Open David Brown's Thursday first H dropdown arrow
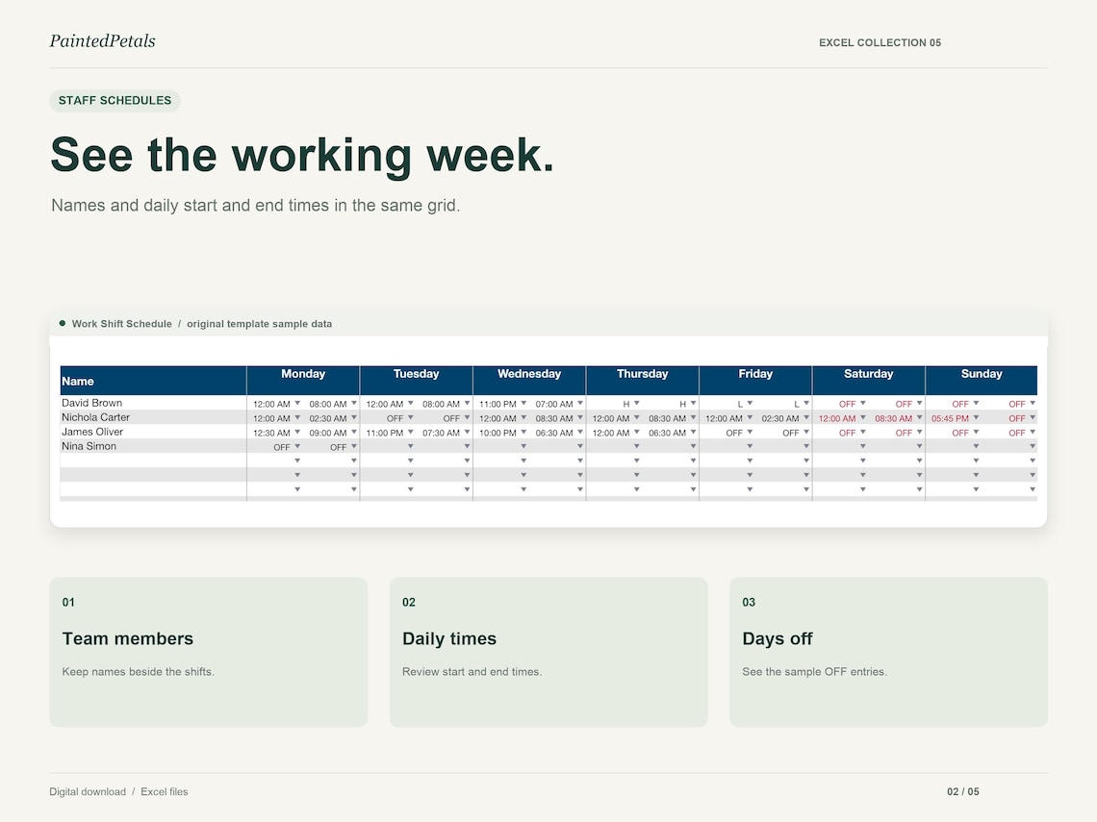Screen dimensions: 1097x822 click(637, 404)
